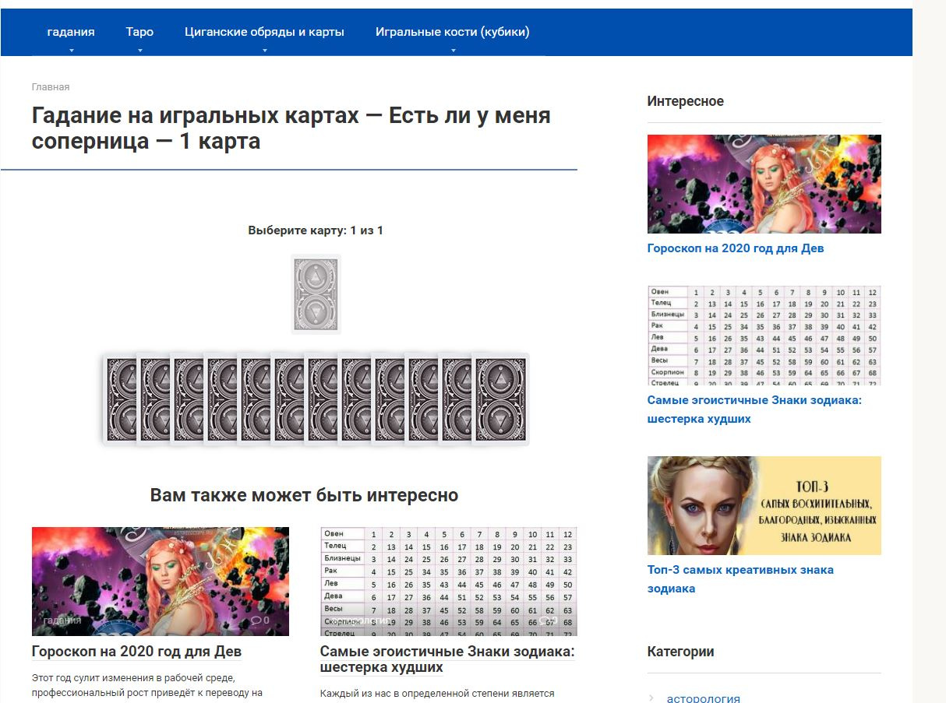Pick the rightmost fully visible card
This screenshot has width=946, height=703.
[x=500, y=399]
